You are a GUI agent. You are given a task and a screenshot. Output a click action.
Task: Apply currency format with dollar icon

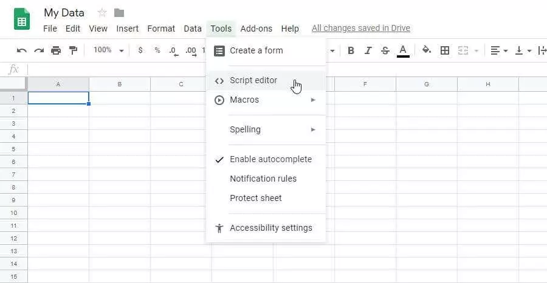tap(140, 50)
